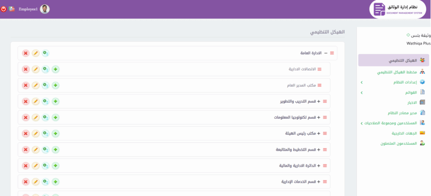Grab drag handle of قسم التخطيط والمتابعة

tap(325, 150)
